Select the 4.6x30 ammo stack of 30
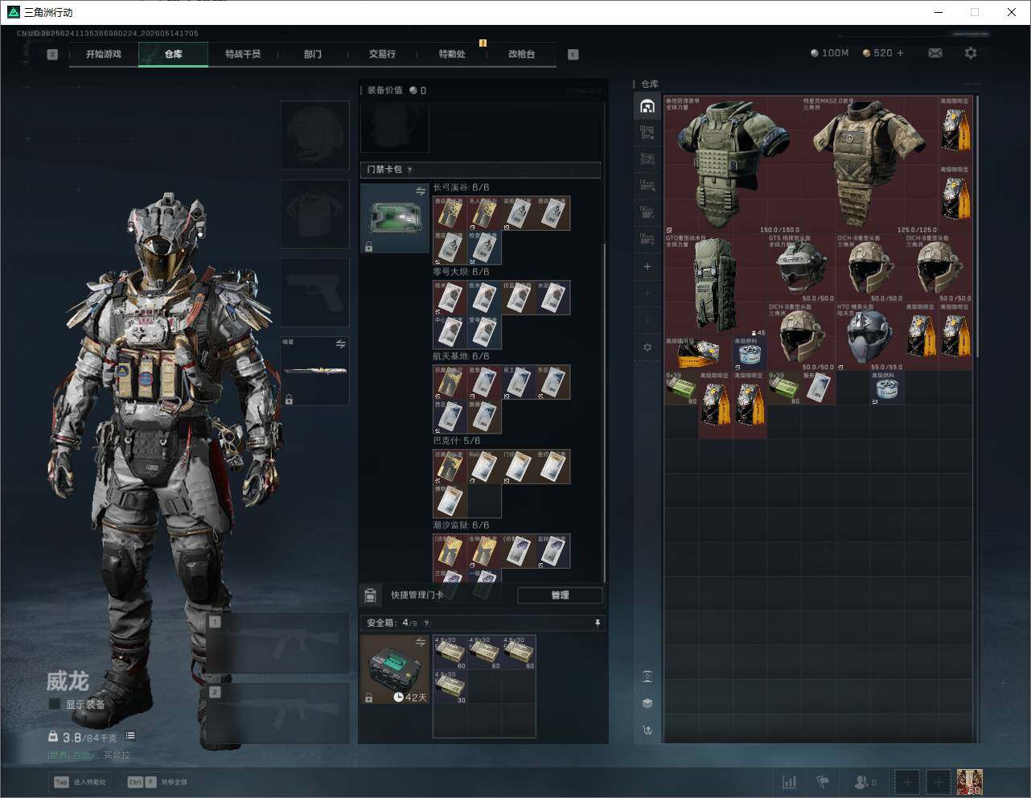Image resolution: width=1031 pixels, height=798 pixels. (450, 686)
